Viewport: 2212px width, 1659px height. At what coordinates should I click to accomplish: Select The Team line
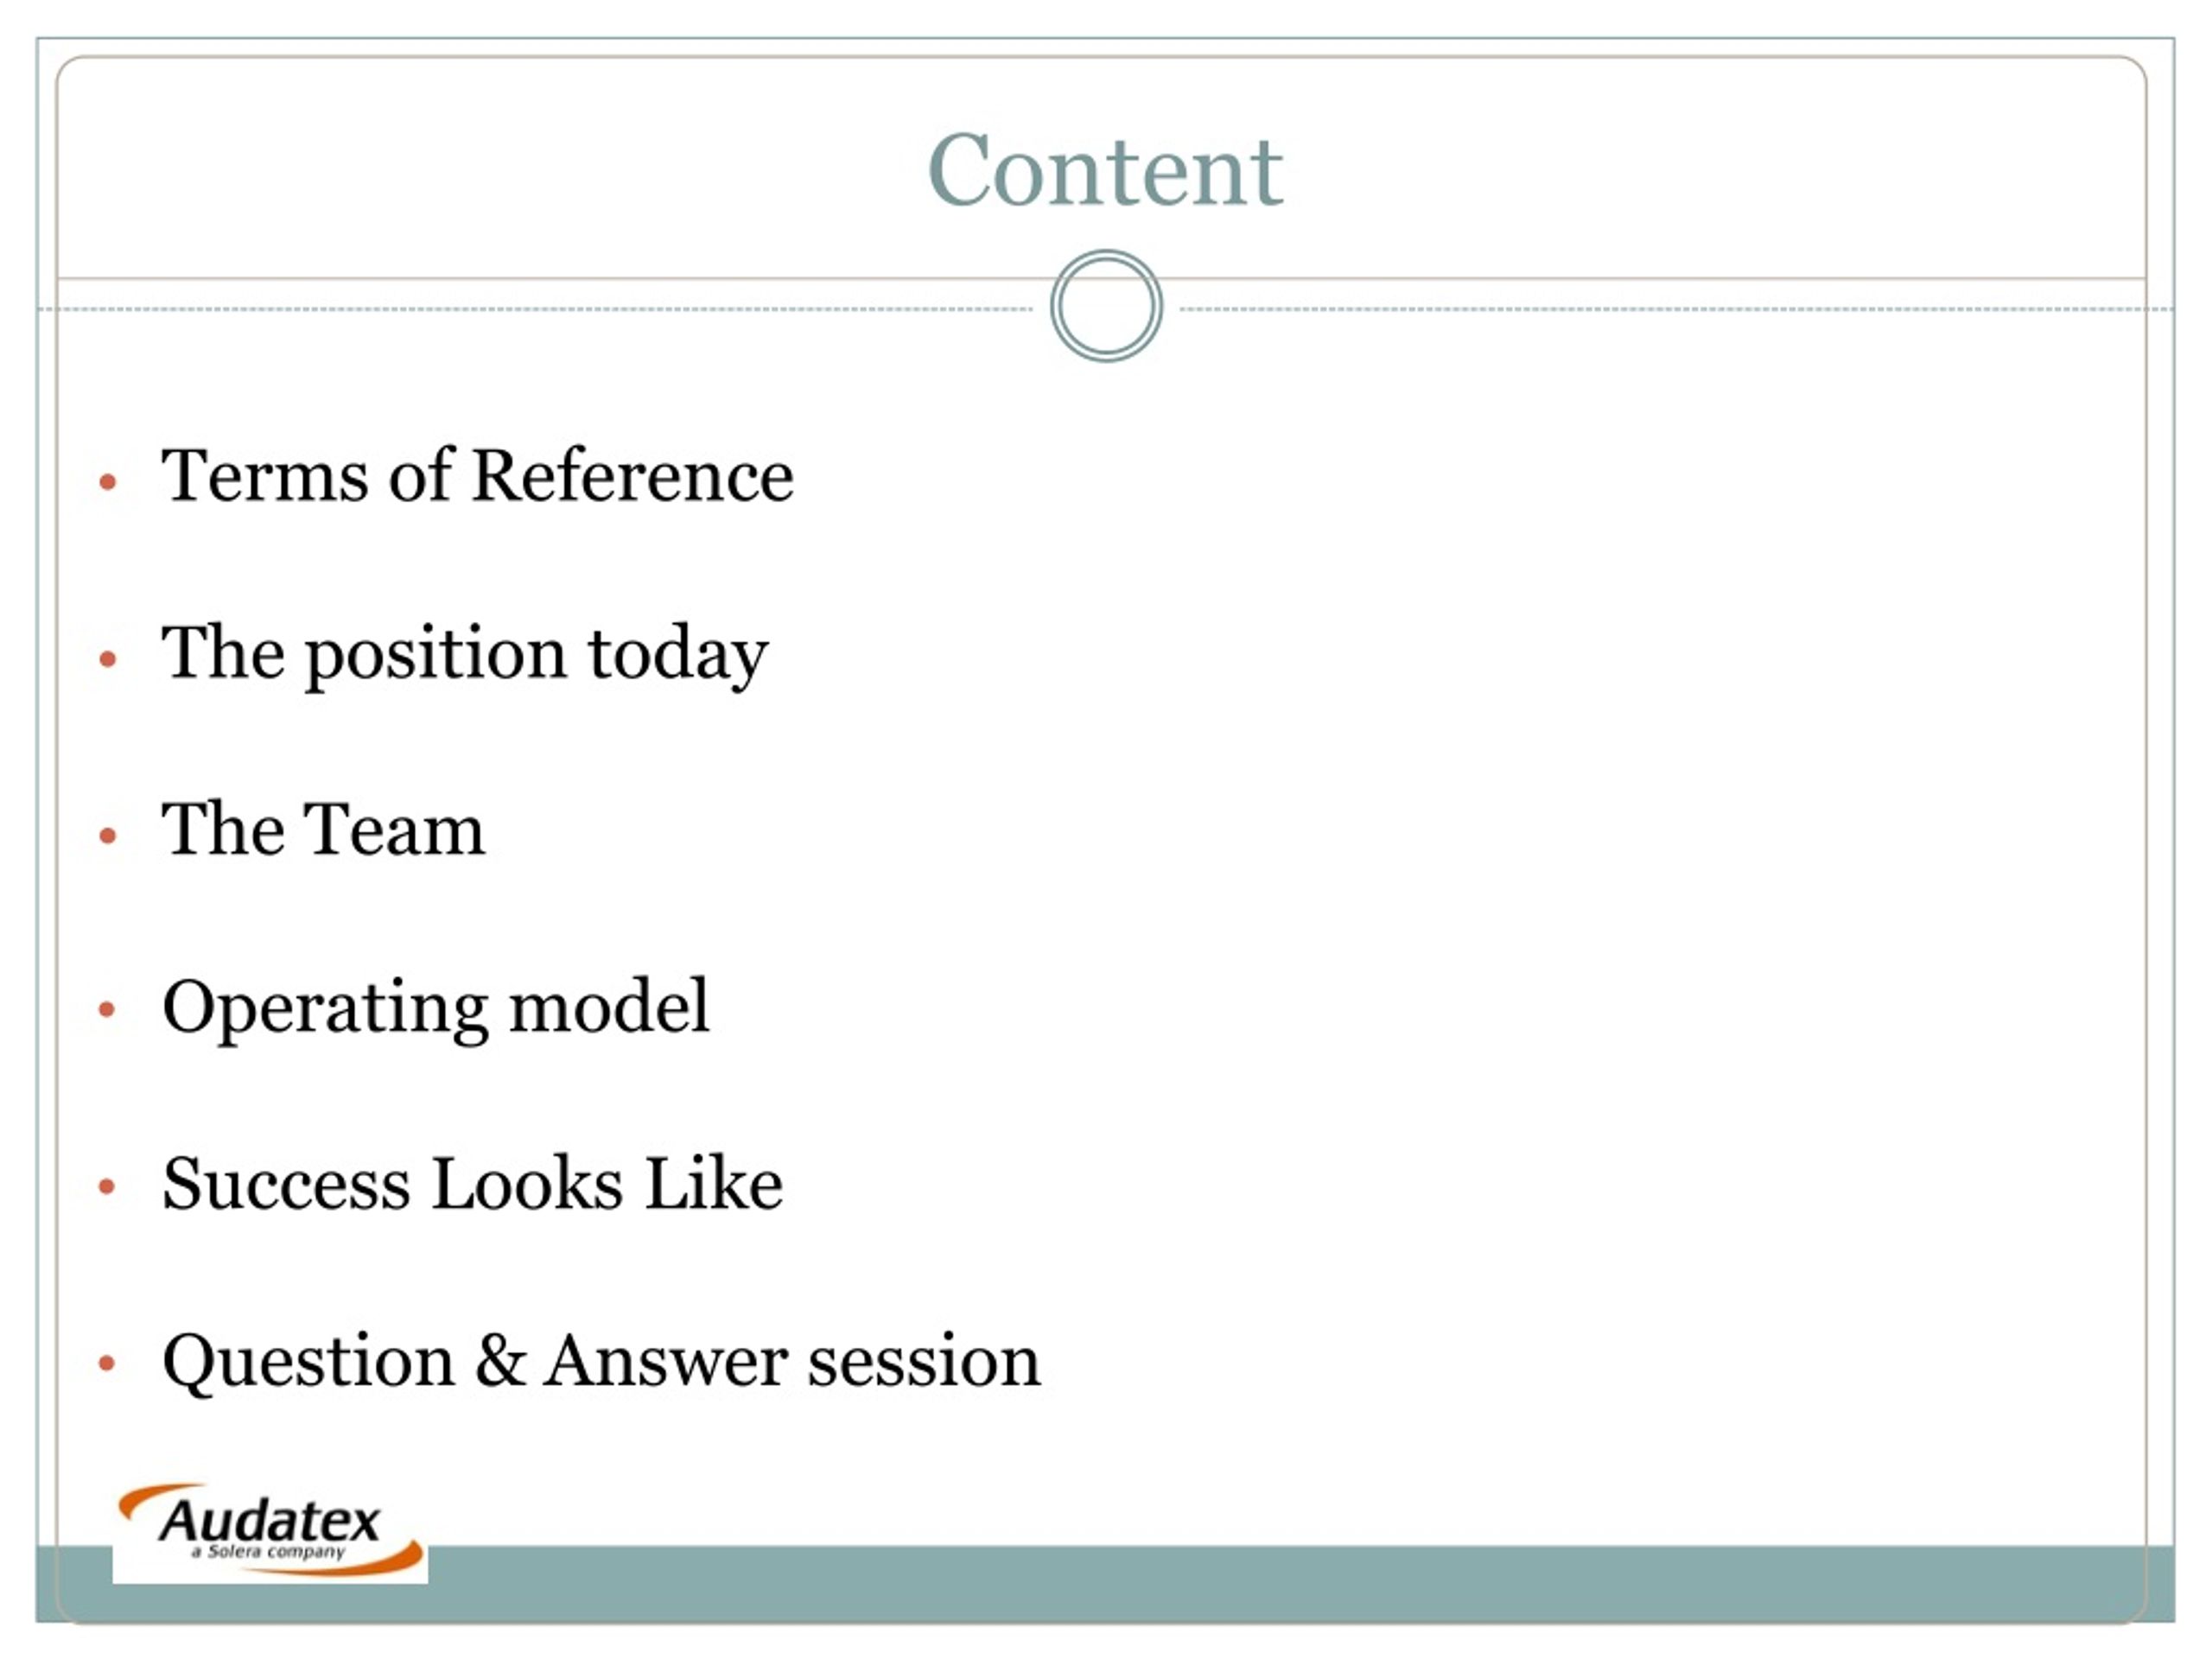click(x=323, y=829)
